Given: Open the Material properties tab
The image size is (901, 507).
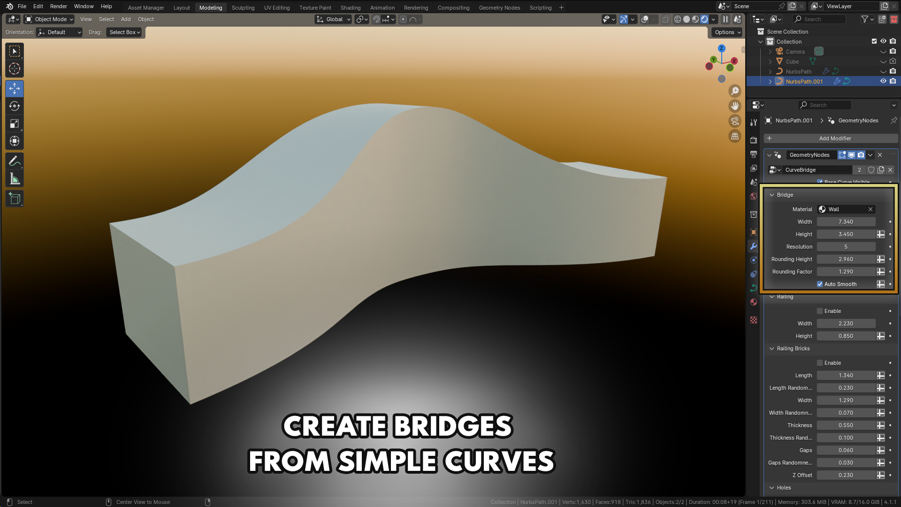Looking at the screenshot, I should click(x=754, y=302).
